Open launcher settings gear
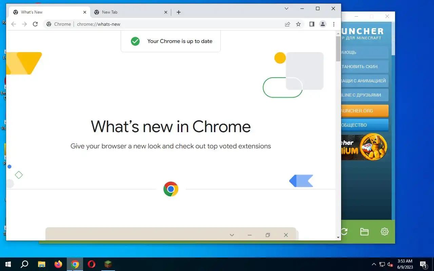 [384, 232]
